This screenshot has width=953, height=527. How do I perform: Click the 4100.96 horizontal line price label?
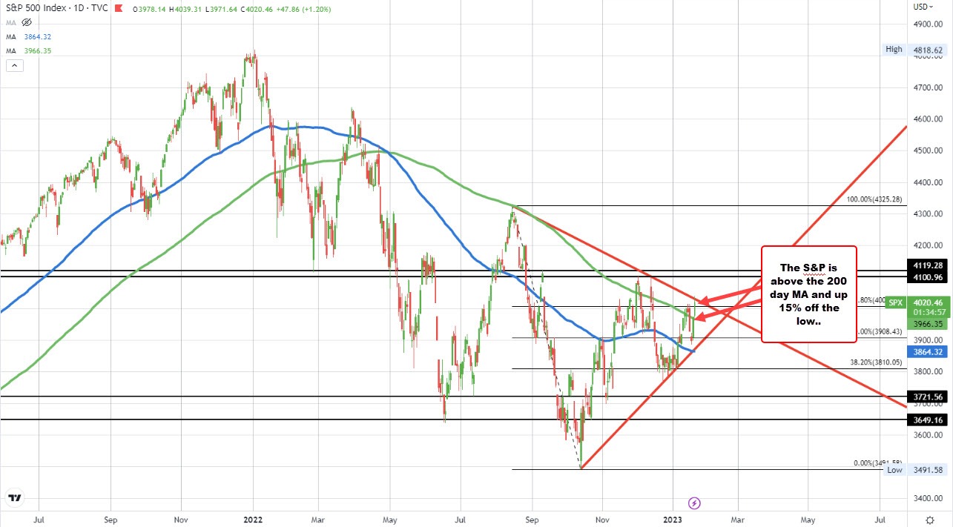click(926, 277)
